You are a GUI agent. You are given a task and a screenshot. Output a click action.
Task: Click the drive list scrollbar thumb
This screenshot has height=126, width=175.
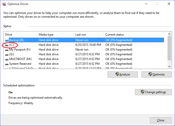170,48
